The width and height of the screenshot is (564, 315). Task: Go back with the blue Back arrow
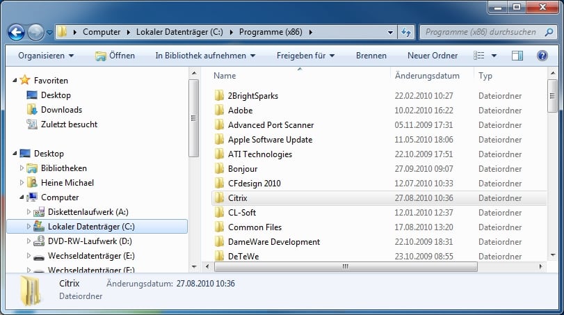(16, 33)
